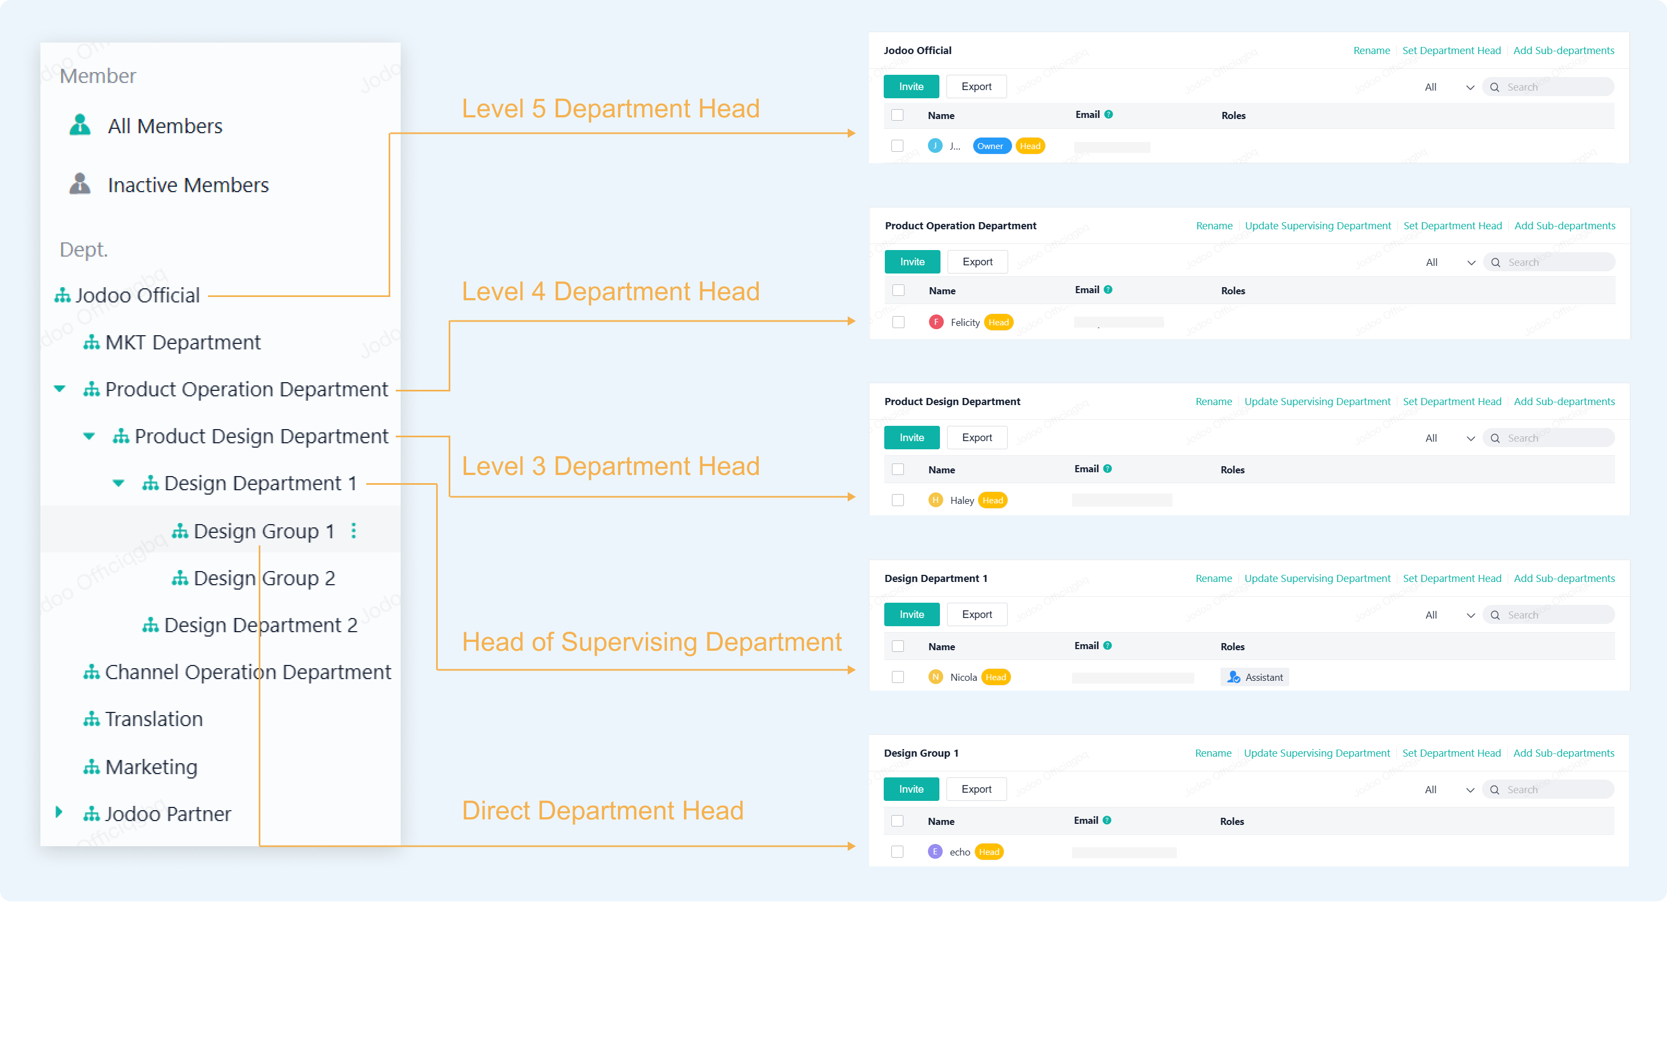Click the All Members person icon
The width and height of the screenshot is (1667, 1040).
pos(80,125)
